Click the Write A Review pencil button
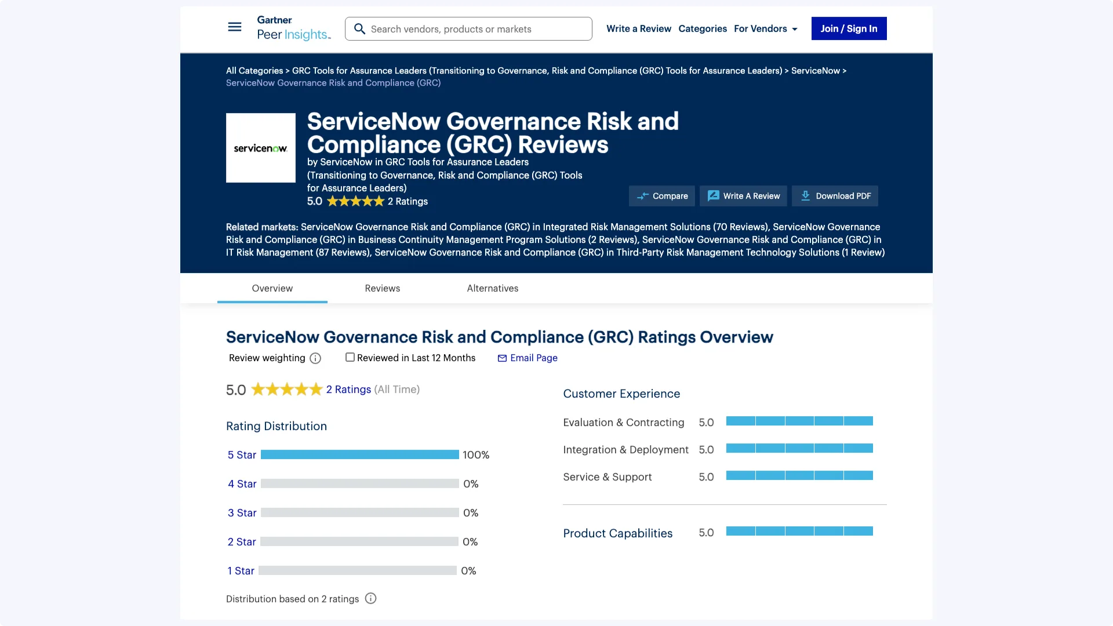The image size is (1113, 626). 743,196
